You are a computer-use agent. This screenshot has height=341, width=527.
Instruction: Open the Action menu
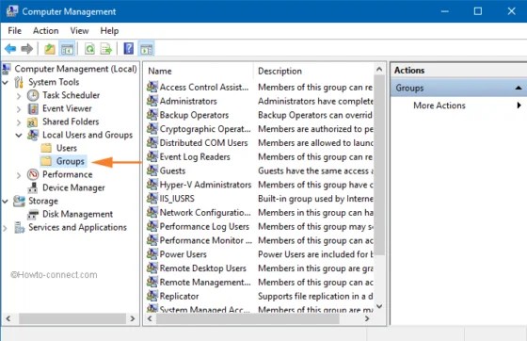46,31
